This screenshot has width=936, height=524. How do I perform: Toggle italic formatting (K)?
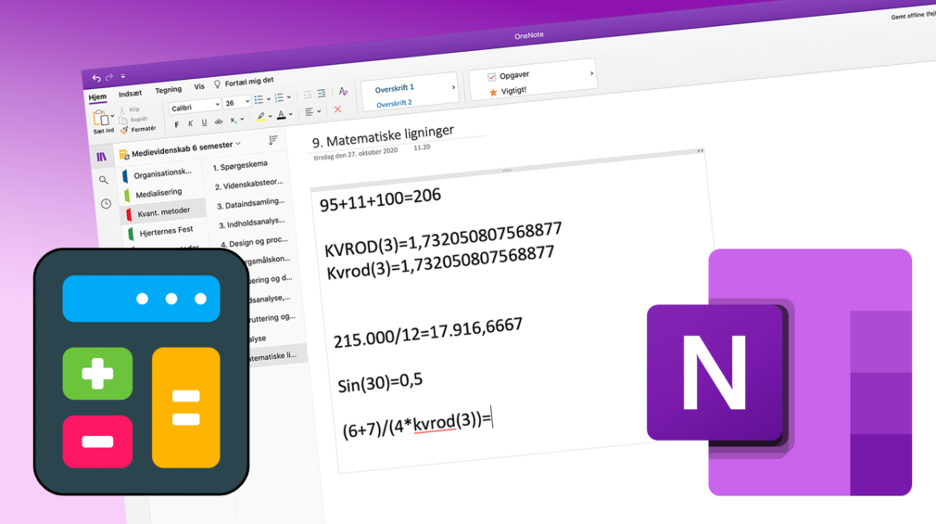click(x=190, y=123)
